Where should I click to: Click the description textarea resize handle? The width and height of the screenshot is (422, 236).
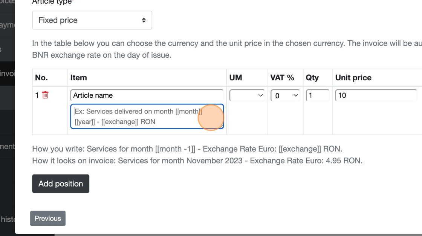tap(222, 127)
